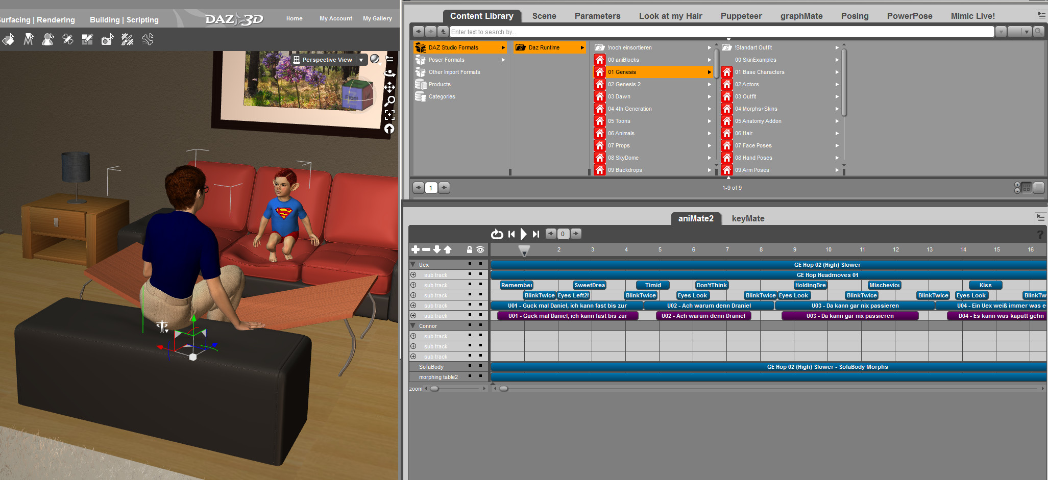Expand the first sub track under Uex
Viewport: 1048px width, 480px height.
pos(413,275)
